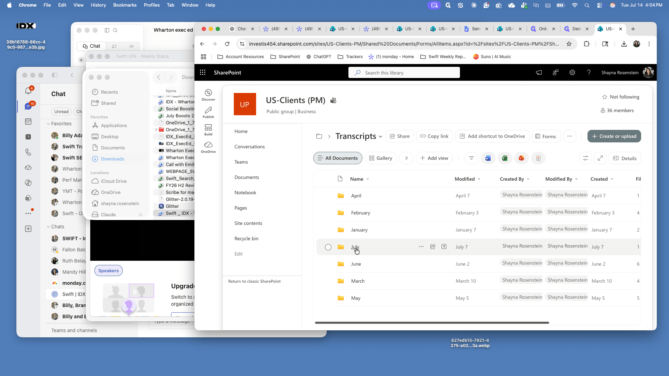Open SharePoint help question mark icon
Image resolution: width=669 pixels, height=376 pixels.
pos(589,72)
